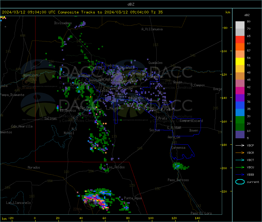The height and width of the screenshot is (222, 262).
Task: Click the 'G_ALVEAR' map label
Action: tap(174, 128)
